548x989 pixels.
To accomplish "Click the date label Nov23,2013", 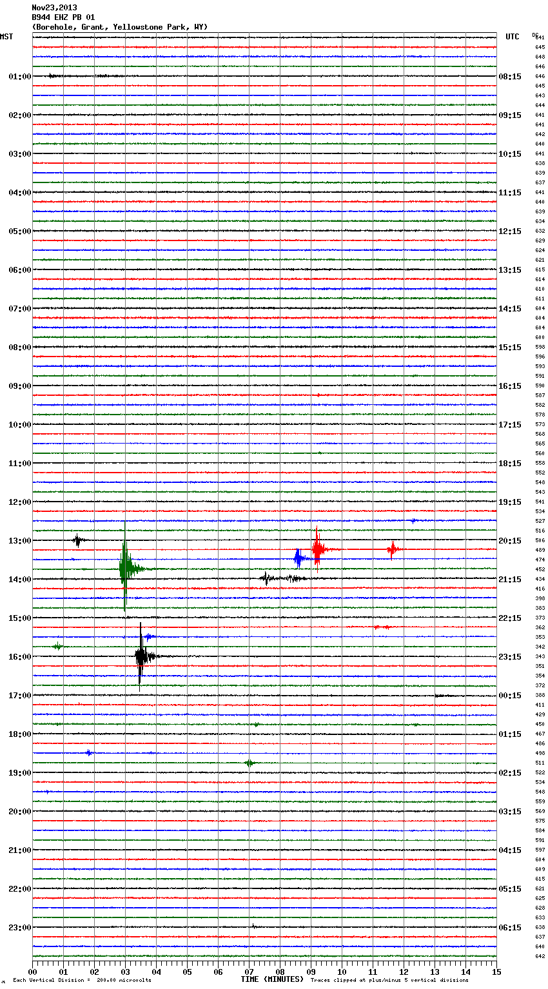I will pyautogui.click(x=54, y=8).
